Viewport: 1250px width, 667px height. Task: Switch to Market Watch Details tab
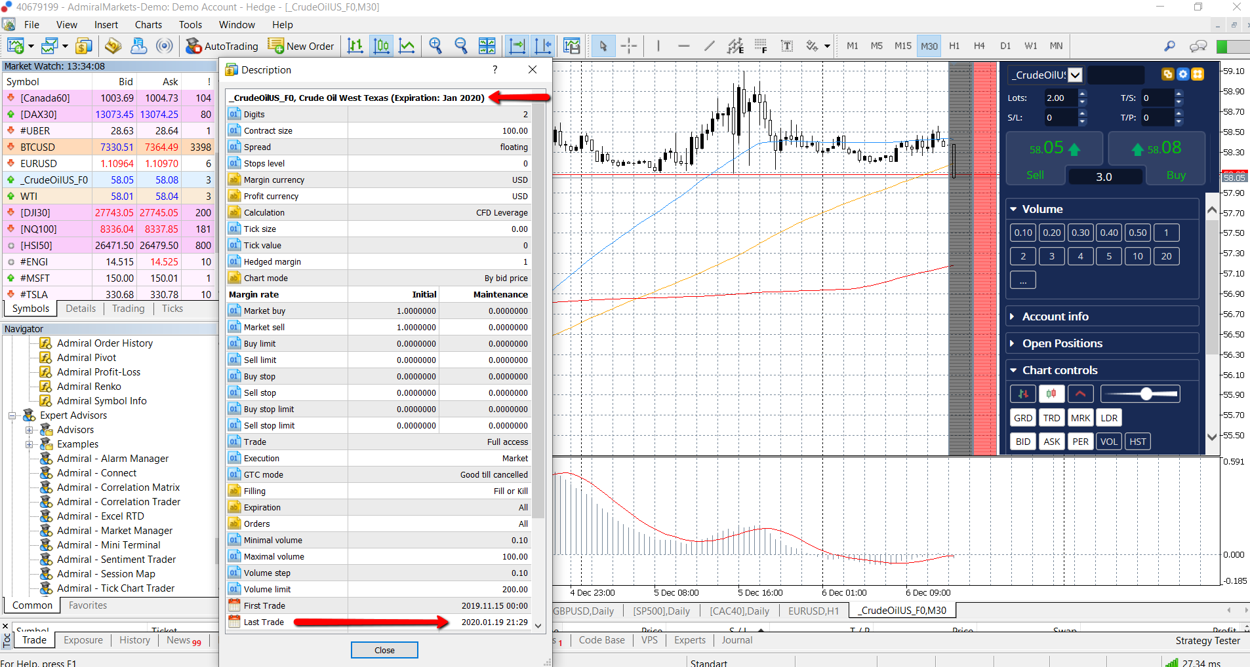click(x=81, y=309)
